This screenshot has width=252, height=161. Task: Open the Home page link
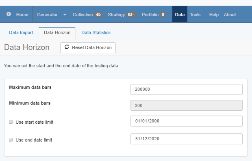tap(22, 15)
